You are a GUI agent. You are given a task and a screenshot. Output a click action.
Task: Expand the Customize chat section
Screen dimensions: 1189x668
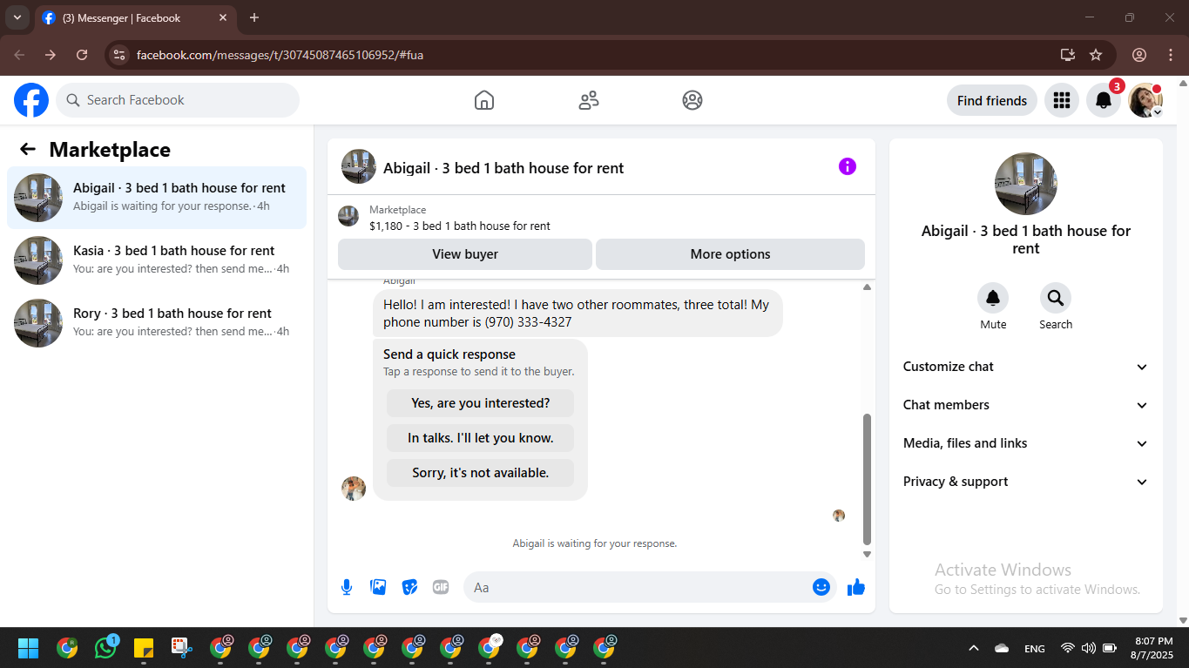coord(1026,367)
